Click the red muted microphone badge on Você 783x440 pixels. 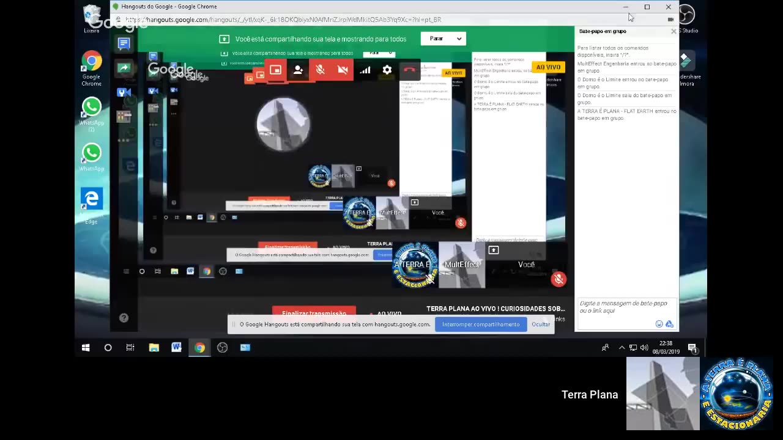tap(558, 279)
